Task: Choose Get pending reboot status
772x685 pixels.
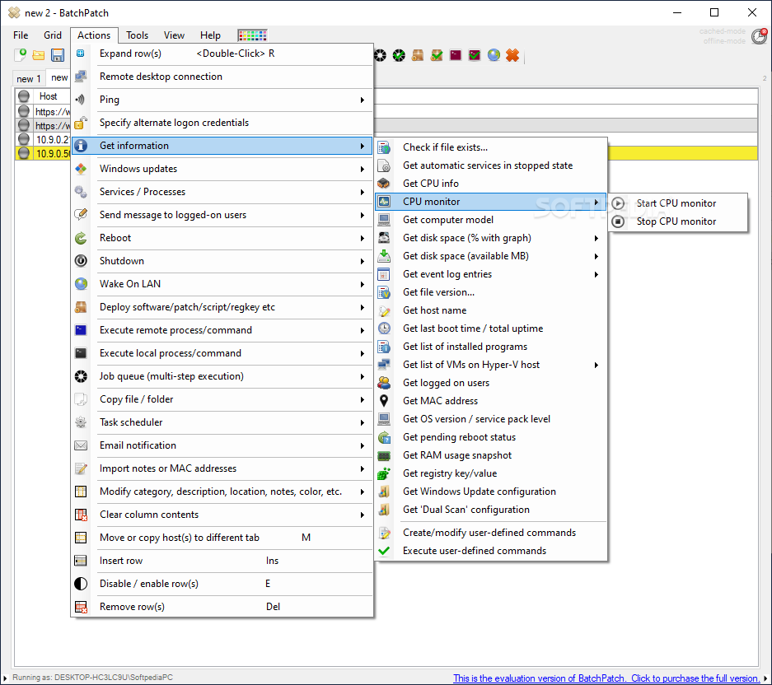Action: click(x=491, y=437)
